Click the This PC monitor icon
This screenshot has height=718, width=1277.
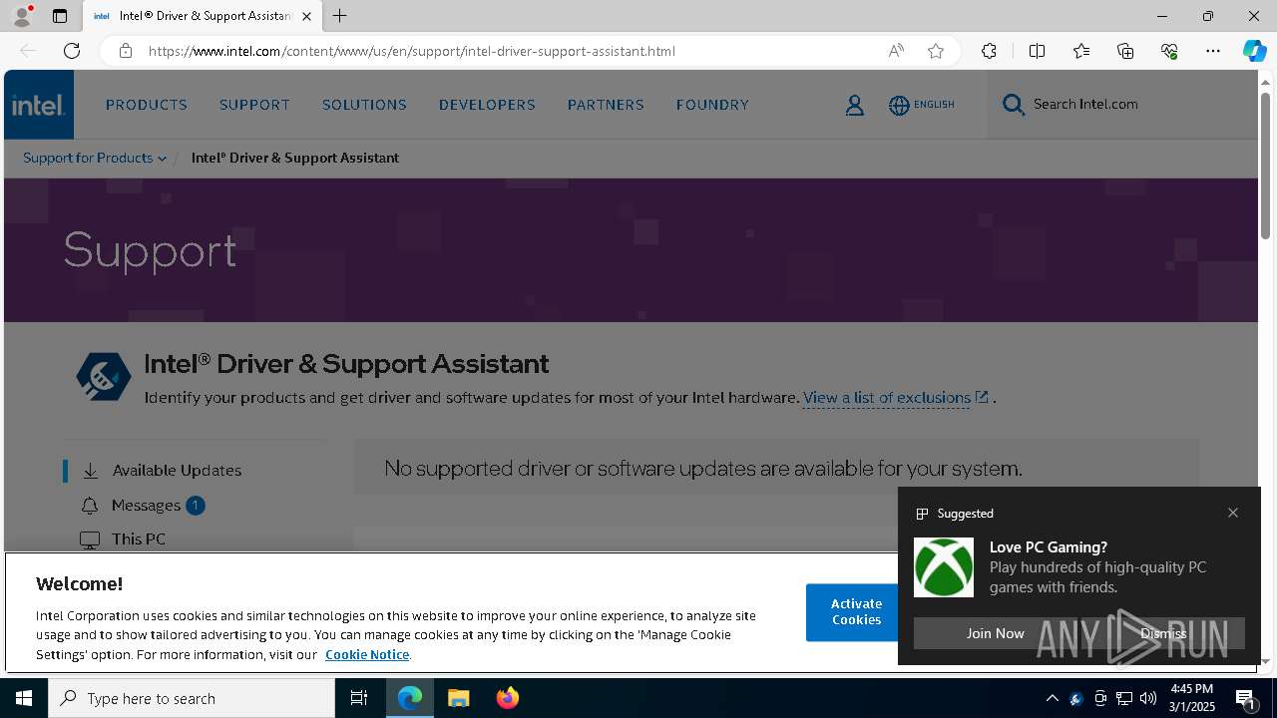[90, 539]
